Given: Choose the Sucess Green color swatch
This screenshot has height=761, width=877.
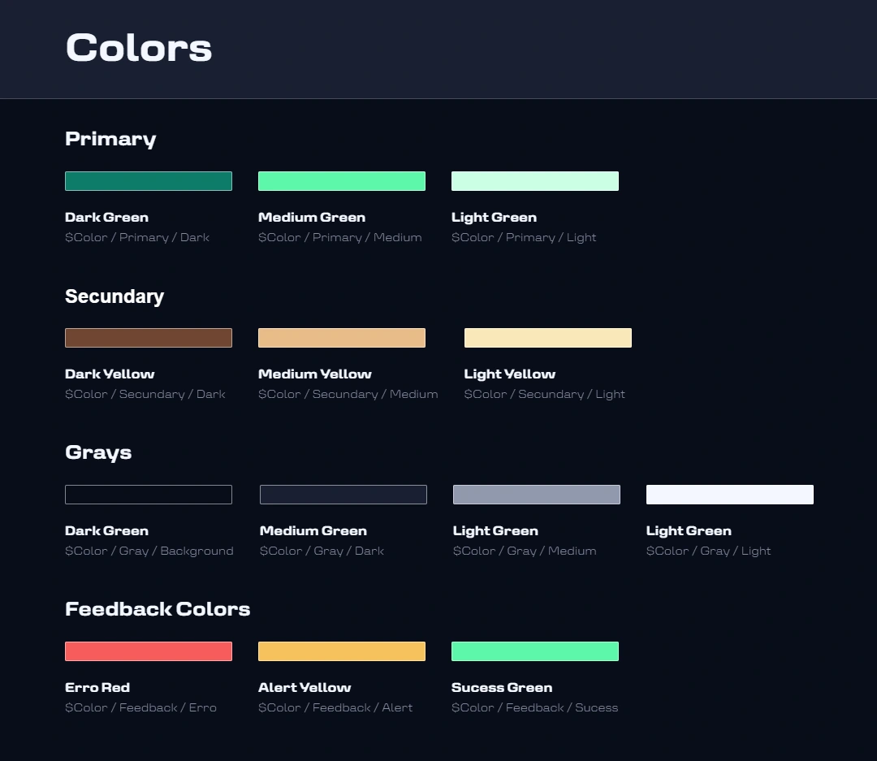Looking at the screenshot, I should pyautogui.click(x=535, y=651).
